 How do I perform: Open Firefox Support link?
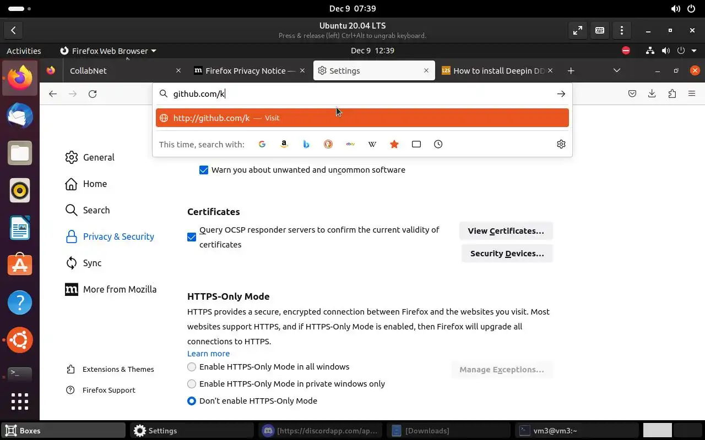click(x=100, y=390)
